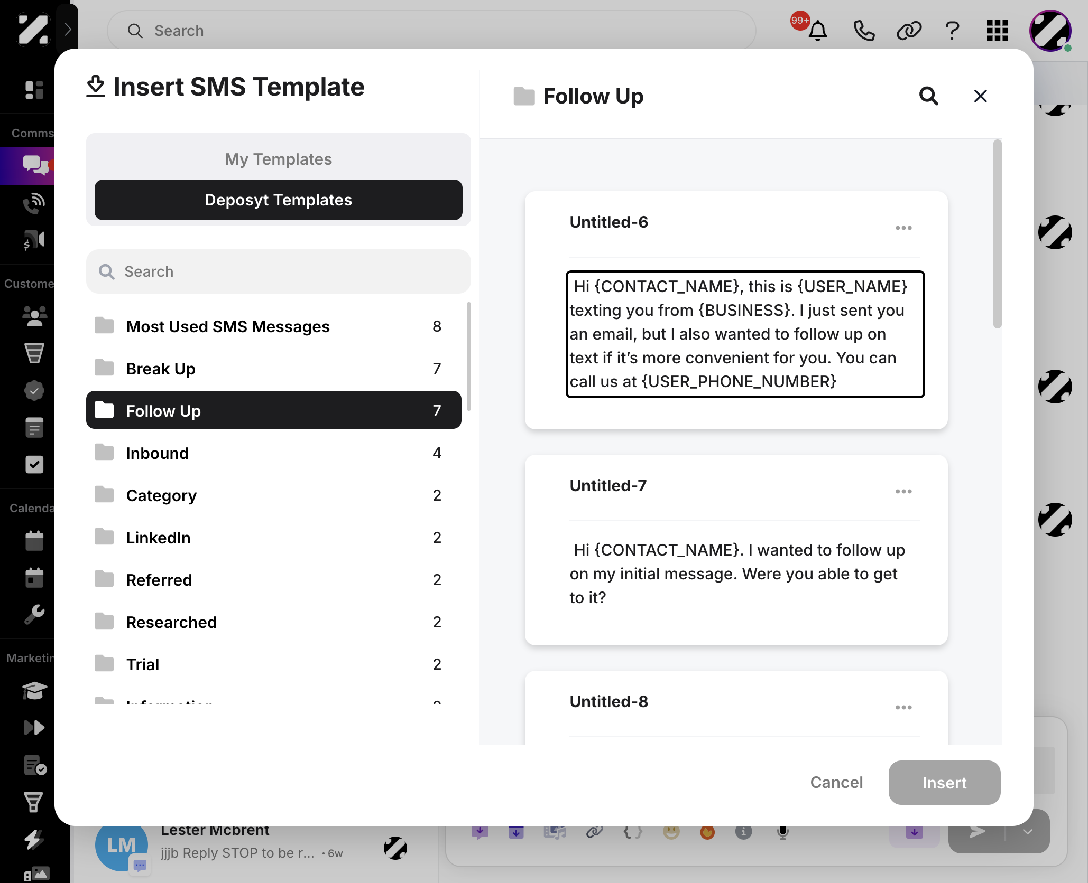The height and width of the screenshot is (883, 1088).
Task: Open the Referred folder
Action: [x=273, y=580]
